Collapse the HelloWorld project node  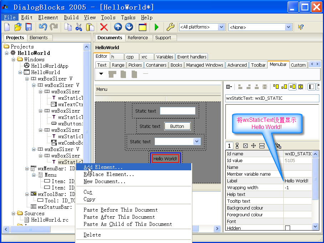pyautogui.click(x=7, y=53)
